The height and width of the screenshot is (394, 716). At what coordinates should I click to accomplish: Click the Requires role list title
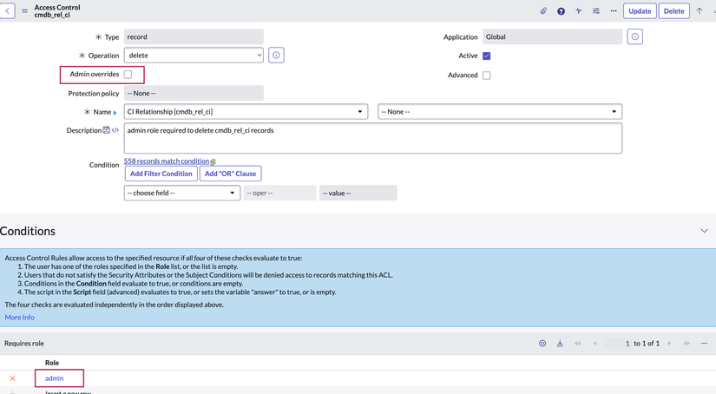pos(24,344)
